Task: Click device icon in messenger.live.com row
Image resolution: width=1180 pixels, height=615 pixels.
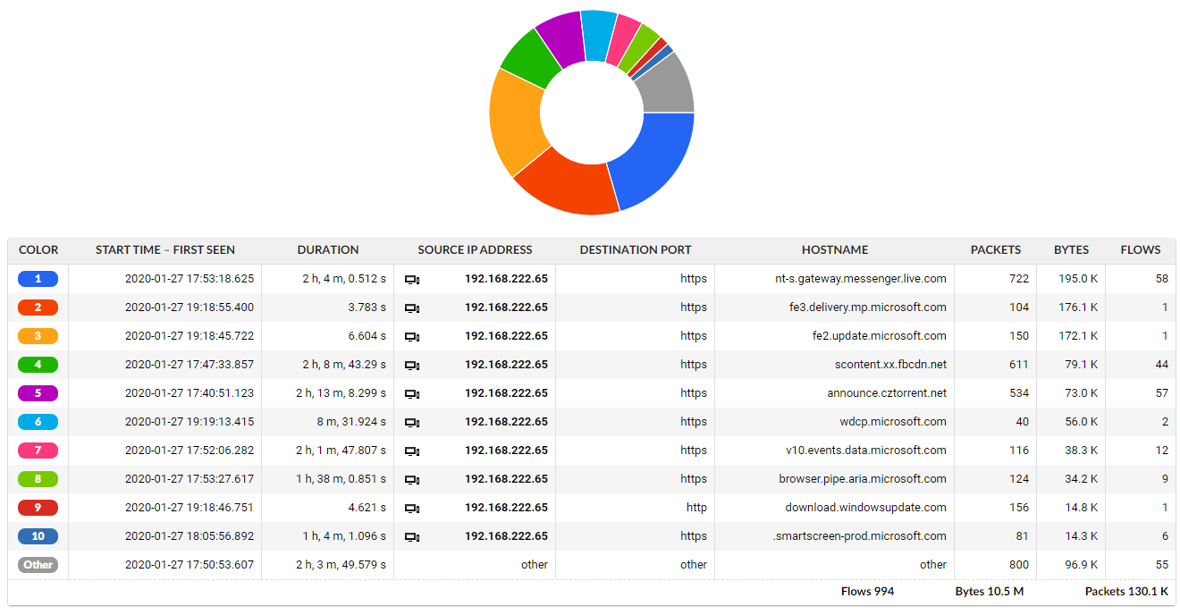Action: pos(412,279)
